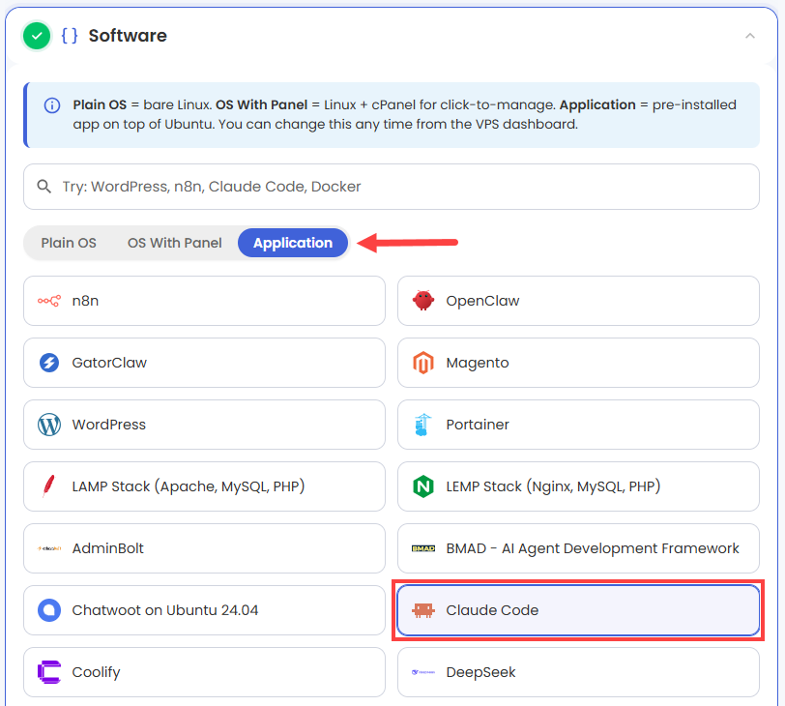
Task: Click the n8n workflow icon
Action: click(x=49, y=301)
